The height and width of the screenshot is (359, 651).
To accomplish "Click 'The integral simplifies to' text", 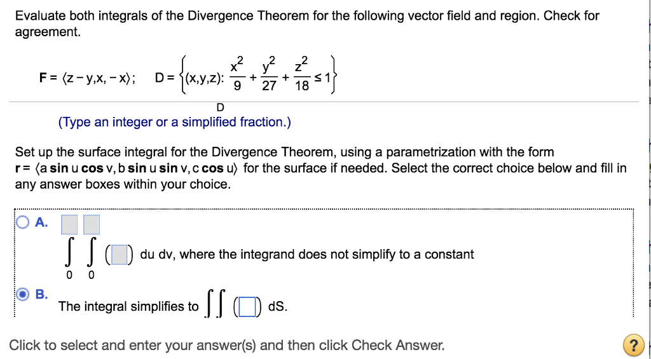I will [128, 307].
